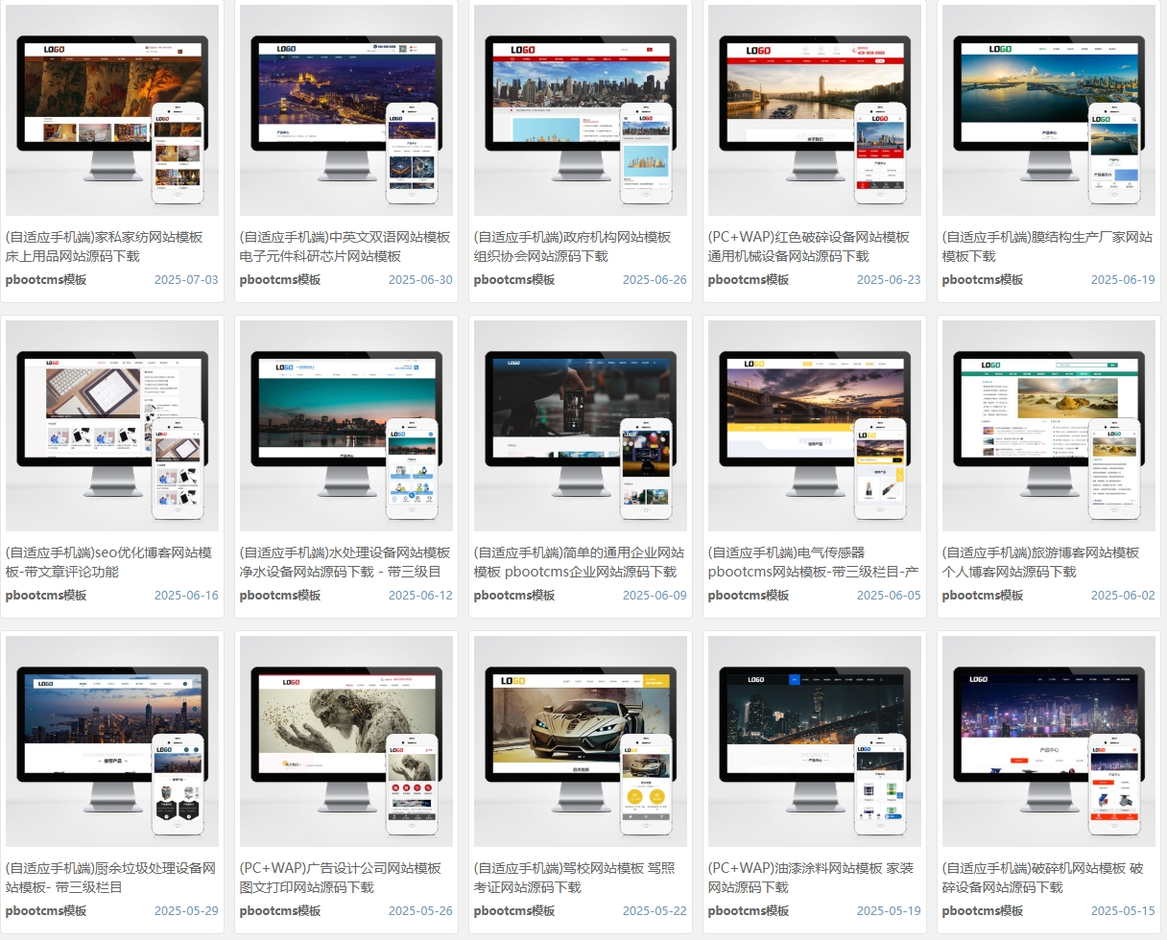Click the 电气传感器 template thumbnail
This screenshot has height=940, width=1167.
pos(815,426)
